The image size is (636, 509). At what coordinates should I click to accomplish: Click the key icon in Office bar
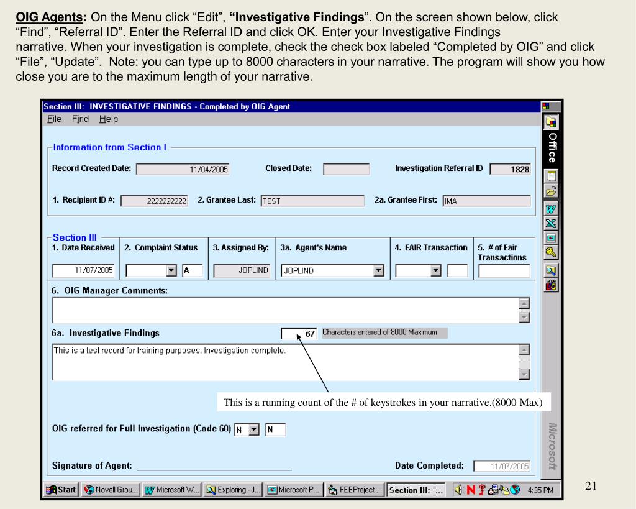tap(552, 252)
